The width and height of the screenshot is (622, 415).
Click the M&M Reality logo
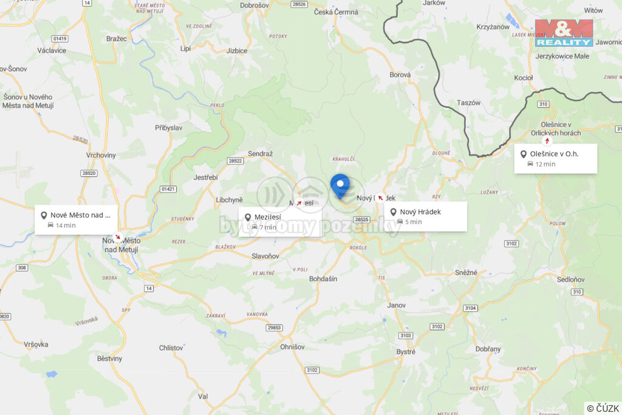coord(564,33)
